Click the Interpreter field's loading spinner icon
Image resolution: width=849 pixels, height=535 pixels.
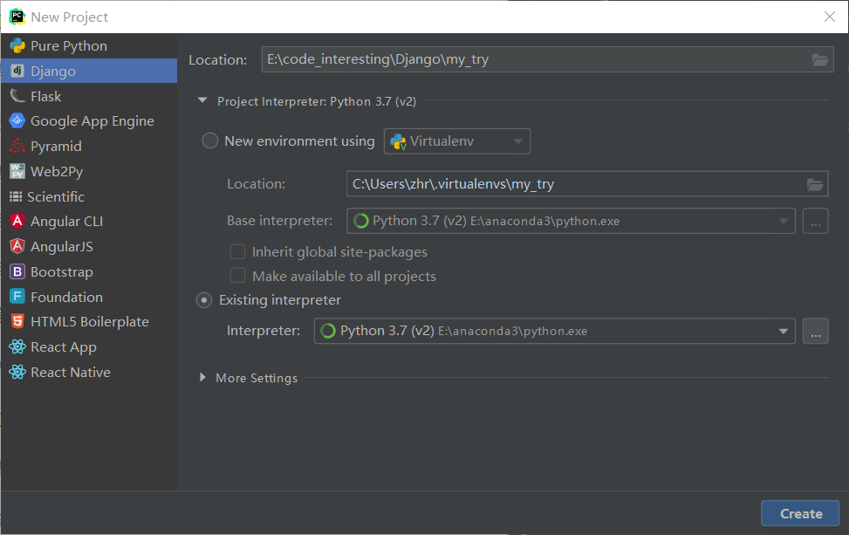[328, 331]
